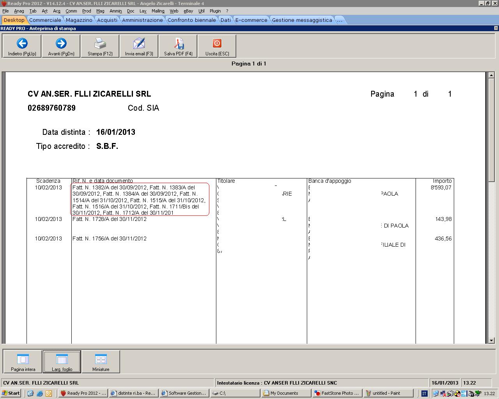Close the Anteprima di stampa panel

click(496, 28)
